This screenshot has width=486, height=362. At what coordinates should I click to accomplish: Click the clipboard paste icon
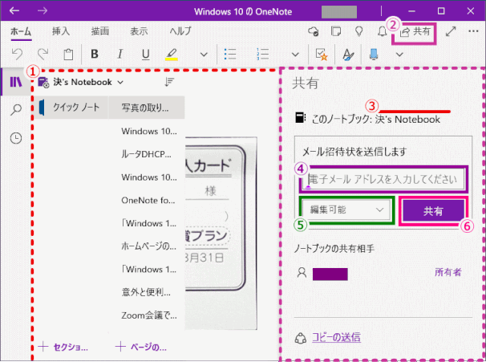(68, 55)
